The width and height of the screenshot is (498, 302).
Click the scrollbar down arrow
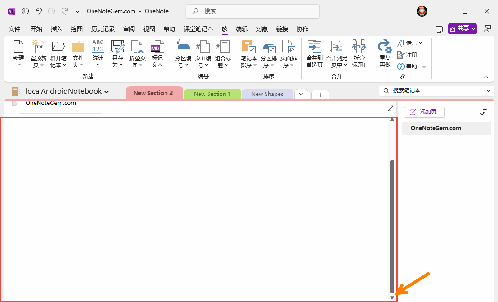392,297
